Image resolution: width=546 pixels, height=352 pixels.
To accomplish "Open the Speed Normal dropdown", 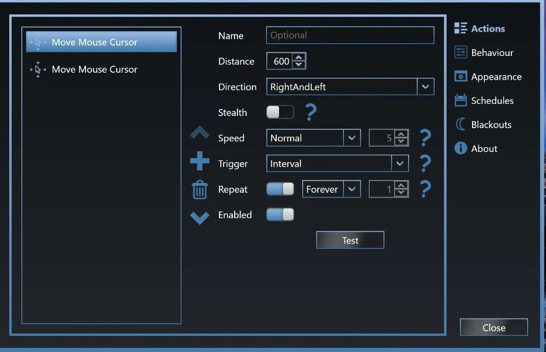I will pyautogui.click(x=352, y=138).
